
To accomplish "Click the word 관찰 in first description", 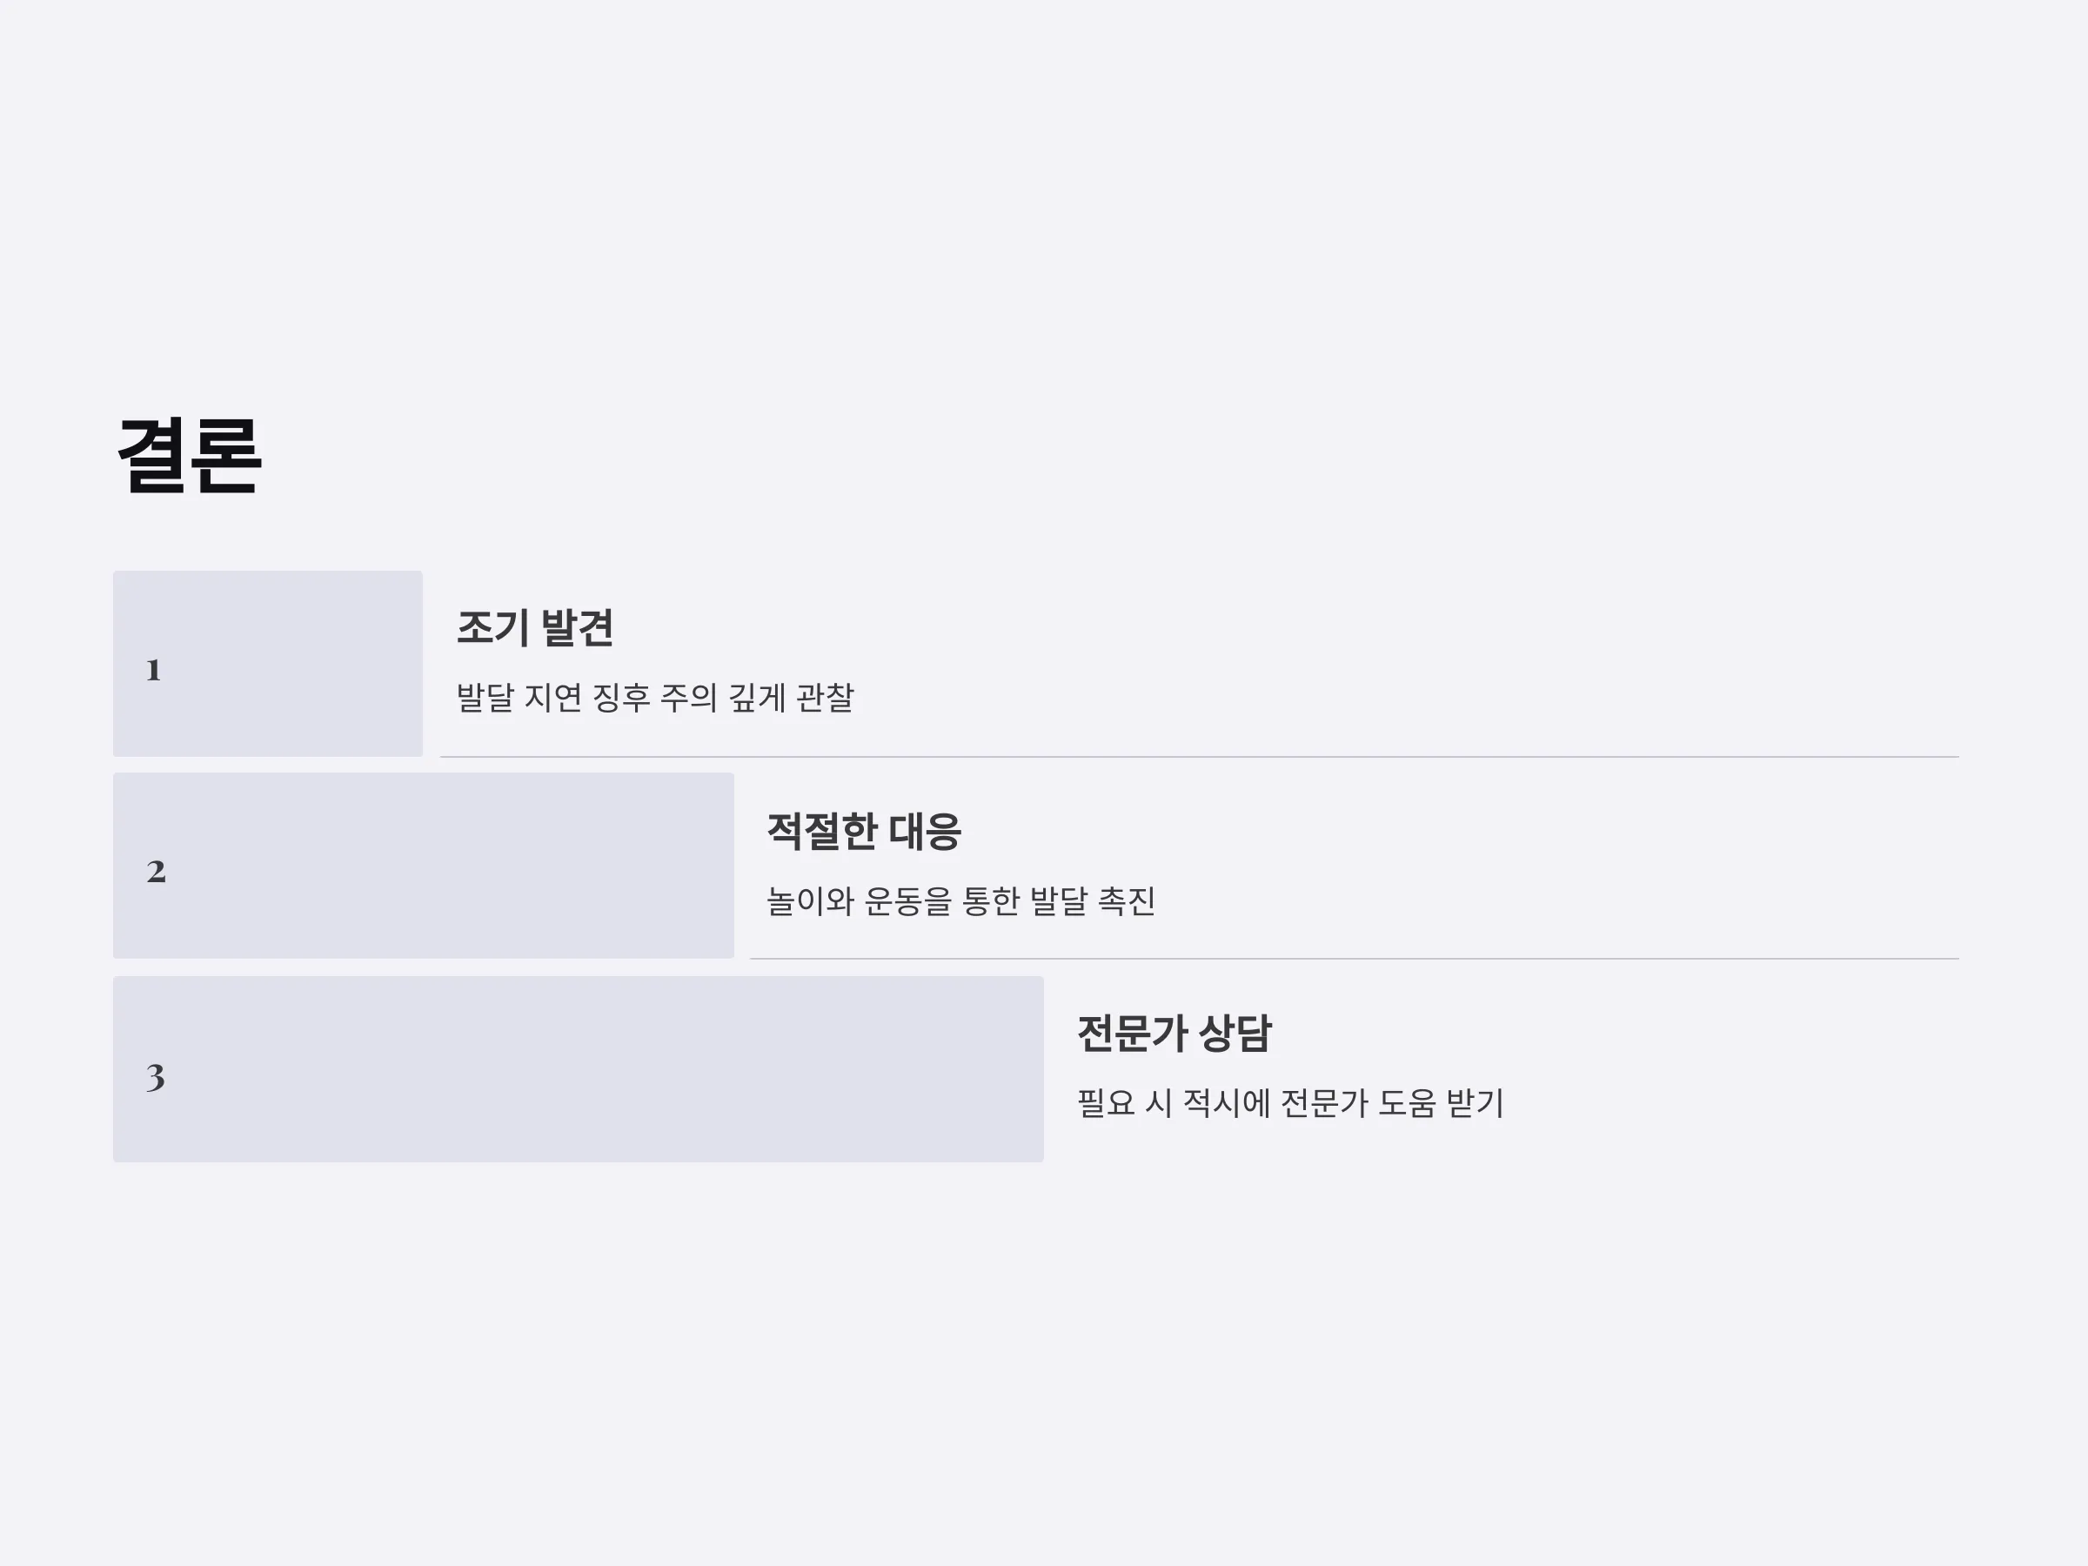I will coord(825,699).
